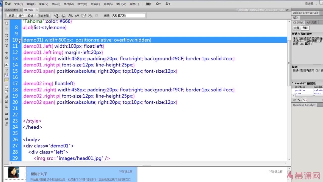The height and width of the screenshot is (182, 323).
Task: Switch CSS panel to All (全部) mode
Action: coord(296,28)
